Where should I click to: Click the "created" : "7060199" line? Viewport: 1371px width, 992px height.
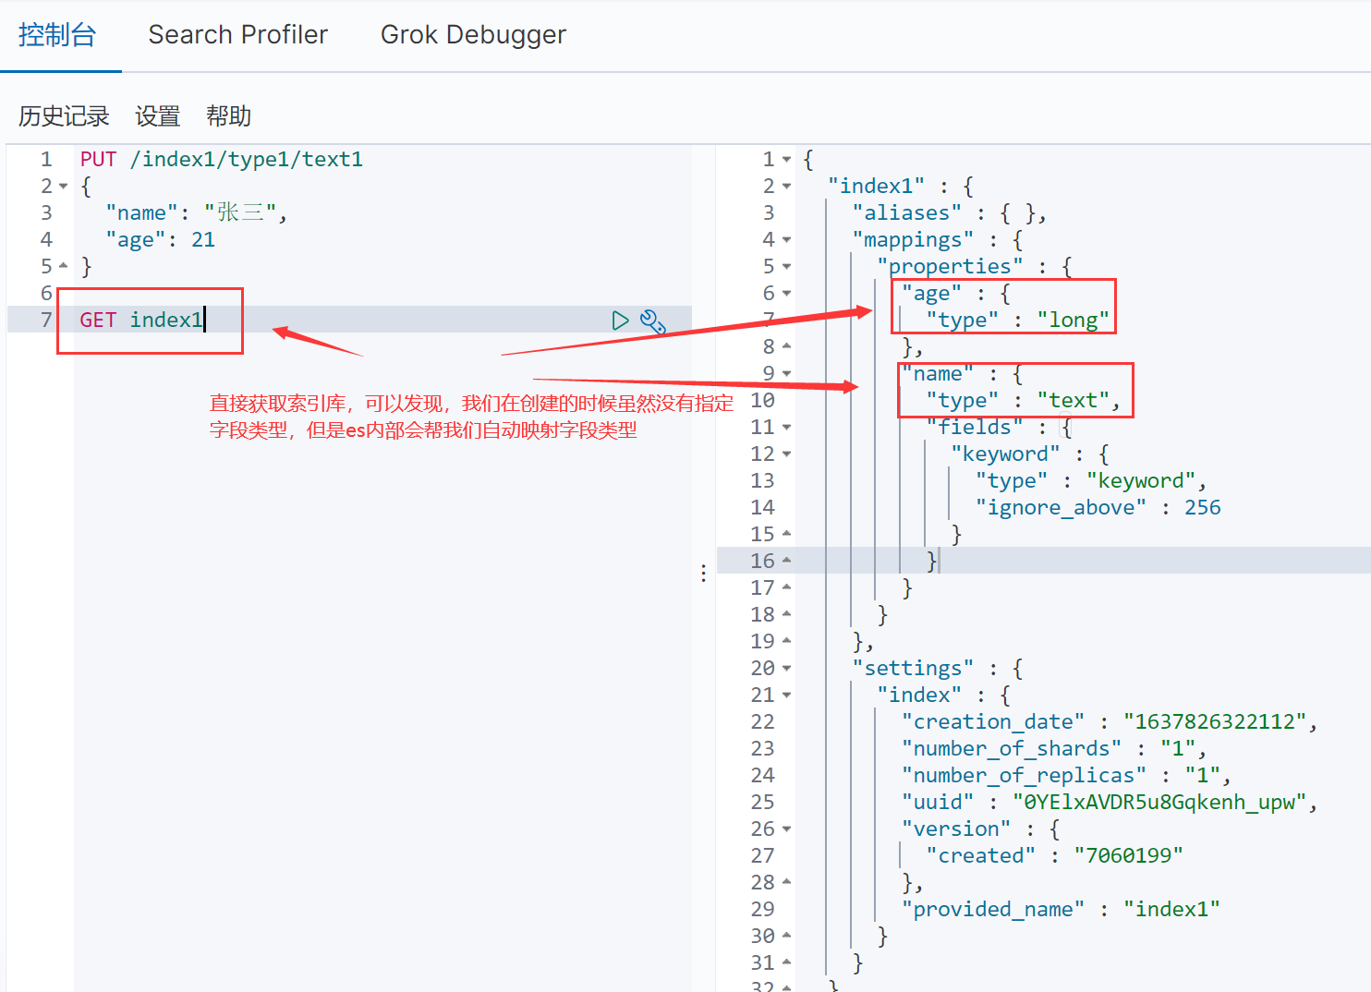pyautogui.click(x=1055, y=856)
